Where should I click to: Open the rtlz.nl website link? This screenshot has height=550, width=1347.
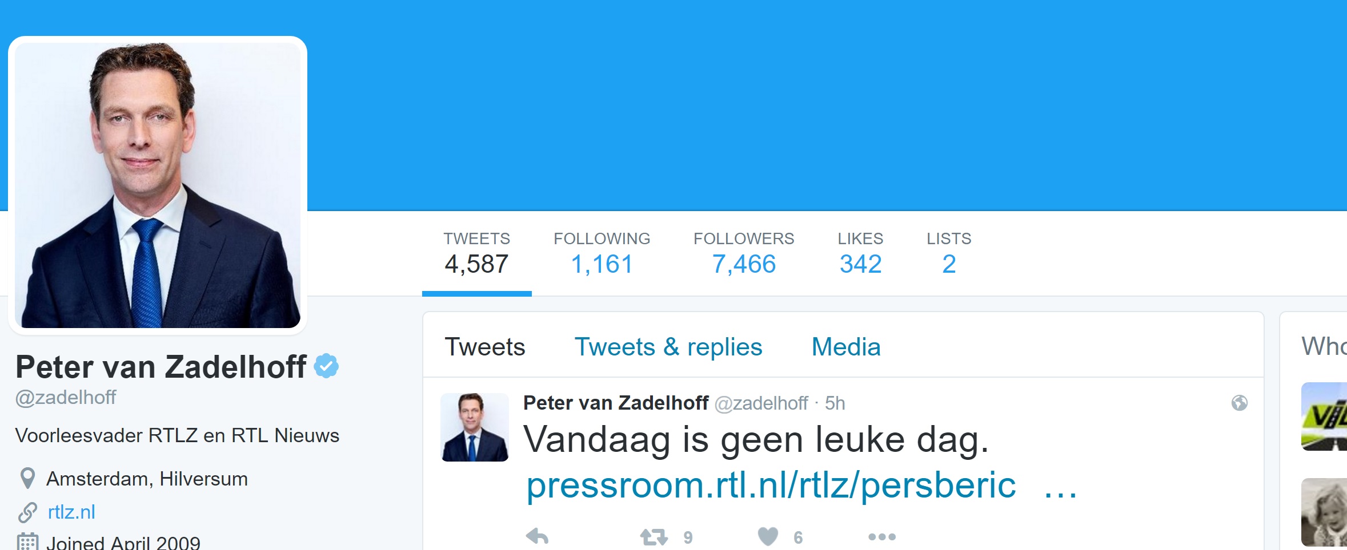[x=71, y=512]
